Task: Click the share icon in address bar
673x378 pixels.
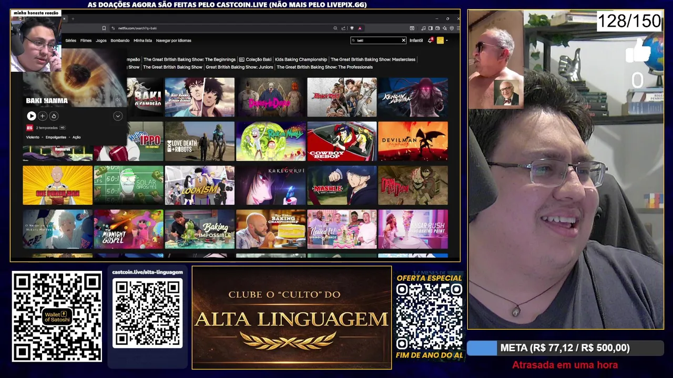Action: point(343,28)
